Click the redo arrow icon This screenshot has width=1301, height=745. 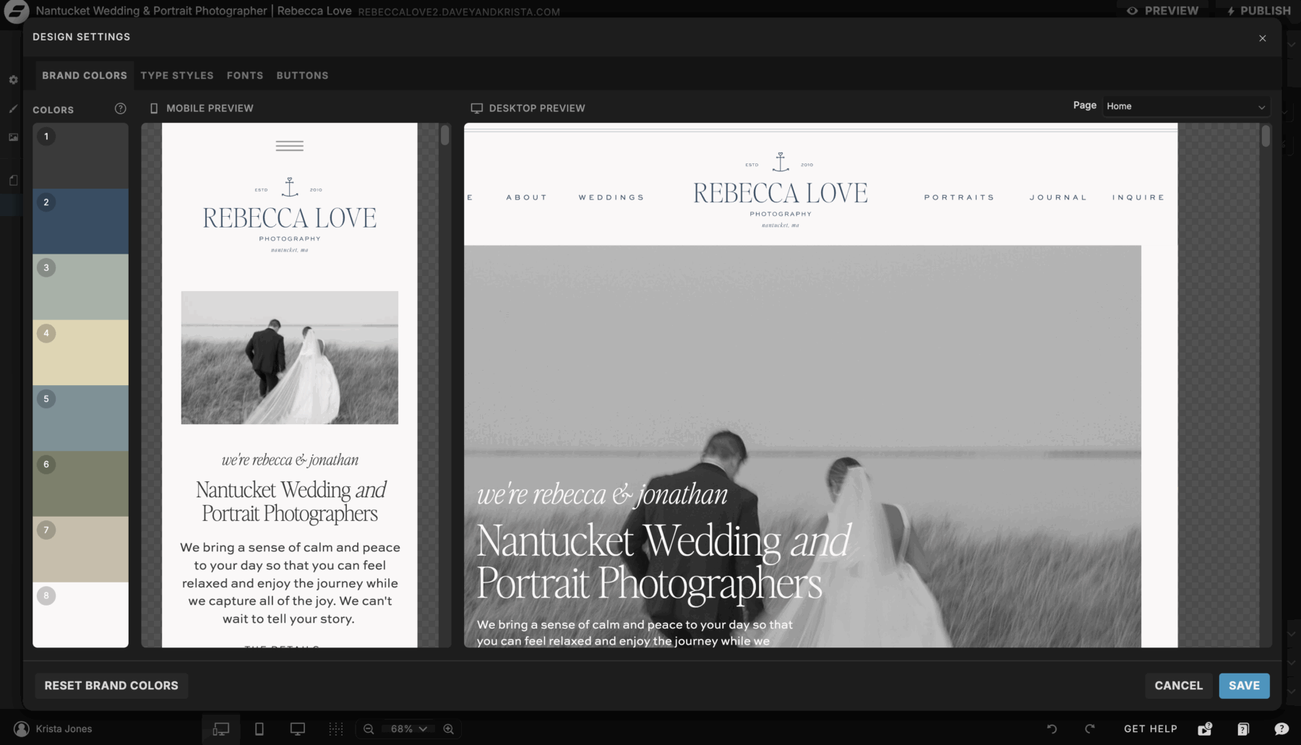point(1089,729)
